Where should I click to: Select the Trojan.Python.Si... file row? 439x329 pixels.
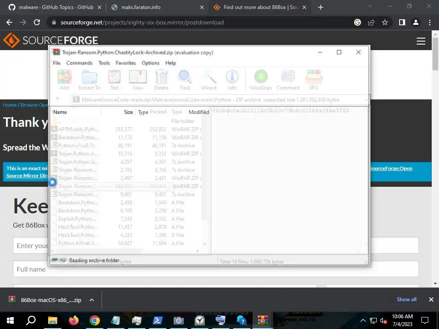[x=126, y=162]
